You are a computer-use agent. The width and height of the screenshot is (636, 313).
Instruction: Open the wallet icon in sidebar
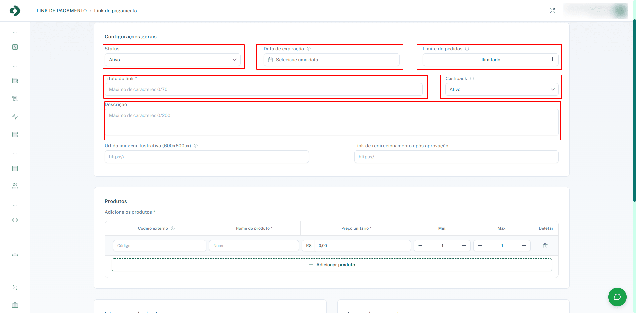point(15,81)
